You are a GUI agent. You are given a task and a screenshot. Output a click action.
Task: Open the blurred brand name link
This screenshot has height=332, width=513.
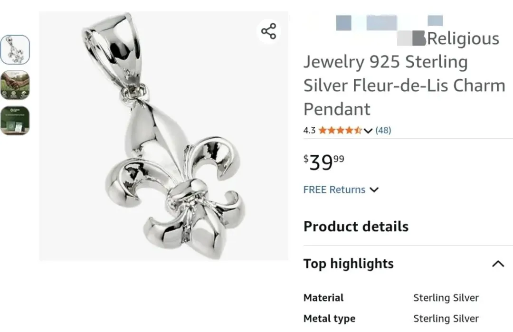(389, 22)
